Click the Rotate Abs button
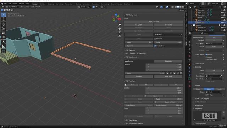 click(x=168, y=61)
